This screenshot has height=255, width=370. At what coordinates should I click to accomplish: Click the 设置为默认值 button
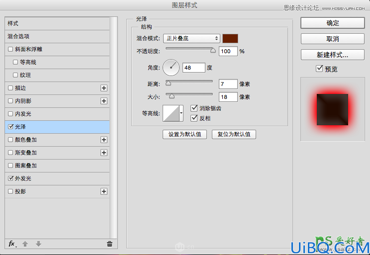185,134
